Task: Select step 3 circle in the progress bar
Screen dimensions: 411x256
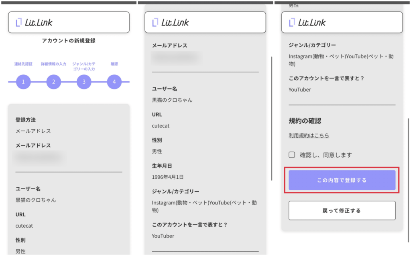Action: [84, 82]
